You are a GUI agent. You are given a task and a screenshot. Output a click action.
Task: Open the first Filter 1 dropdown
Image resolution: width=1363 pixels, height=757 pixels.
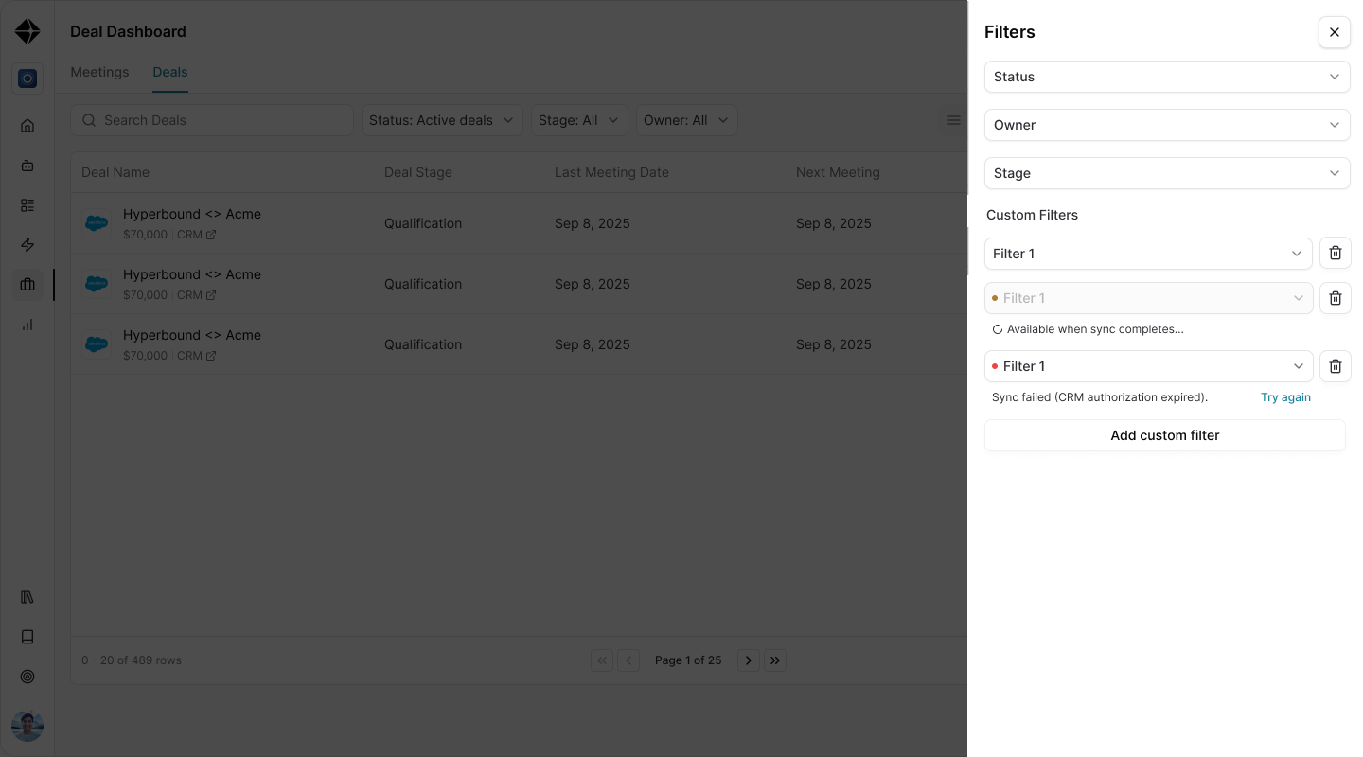click(1148, 254)
